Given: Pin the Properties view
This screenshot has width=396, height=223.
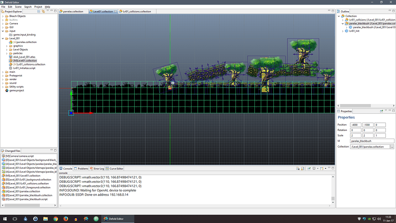Looking at the screenshot, I should tap(382, 111).
